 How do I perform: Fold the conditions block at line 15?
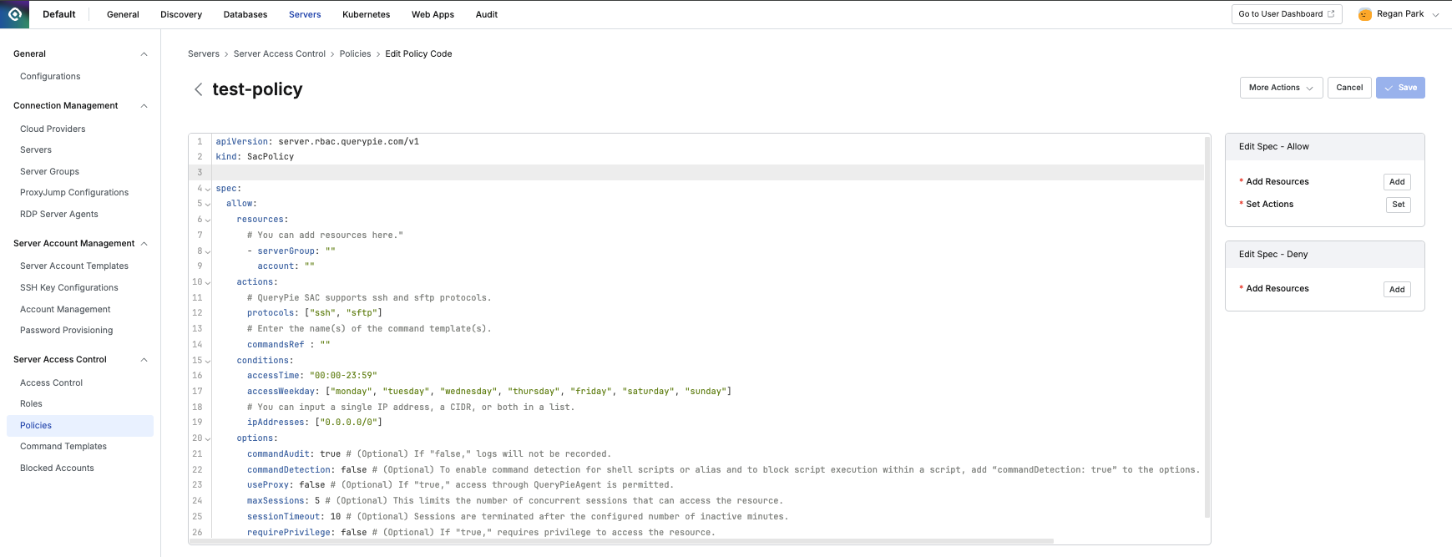point(208,361)
